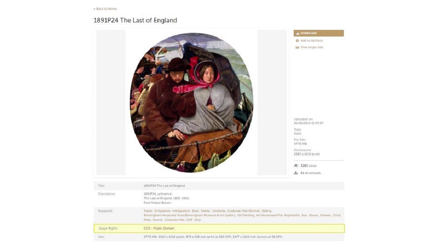Click the plus icon beside Add to lightbox
This screenshot has height=249, width=436.
[297, 41]
